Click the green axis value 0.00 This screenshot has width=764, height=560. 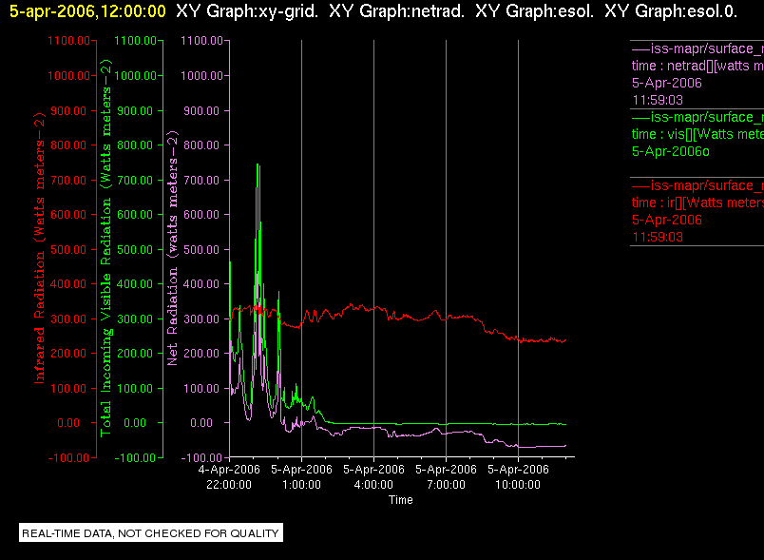tap(135, 422)
